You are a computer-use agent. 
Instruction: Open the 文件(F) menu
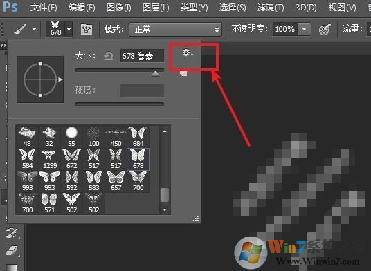point(44,8)
